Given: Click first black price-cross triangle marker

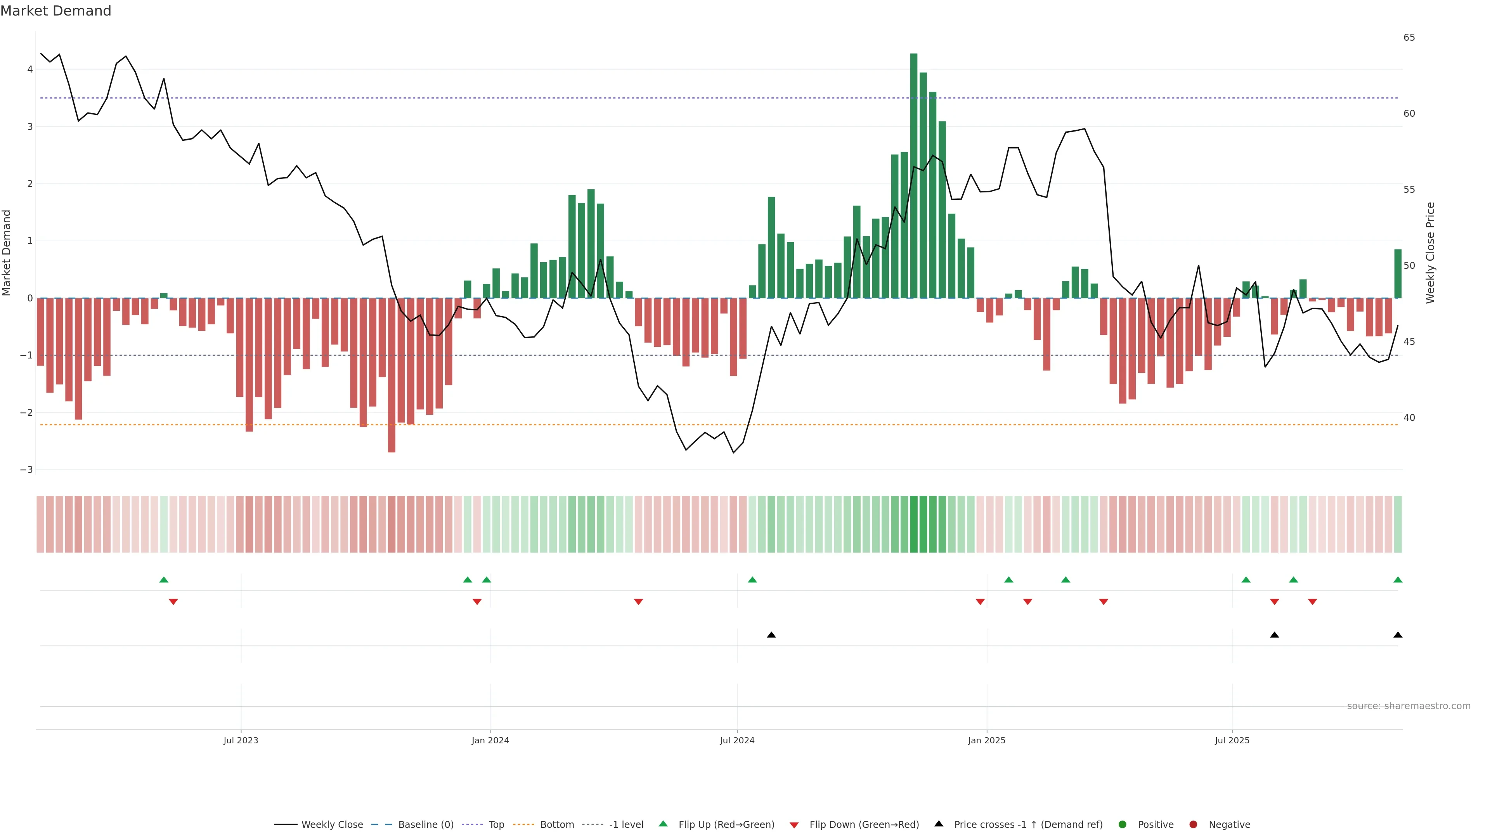Looking at the screenshot, I should point(771,635).
